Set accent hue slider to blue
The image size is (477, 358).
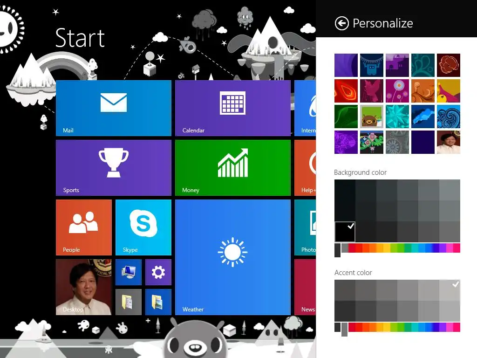tap(429, 327)
